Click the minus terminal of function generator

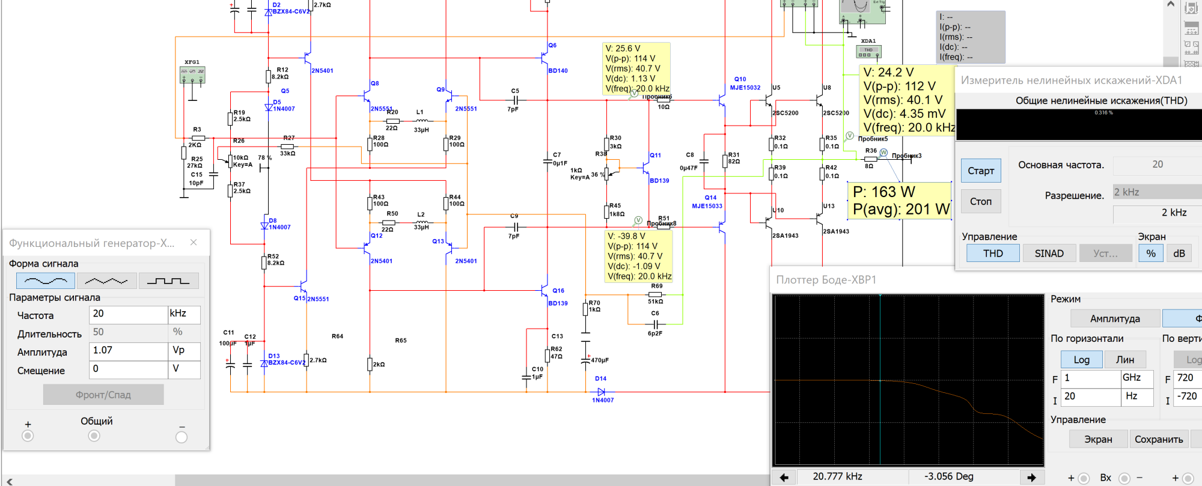coord(182,437)
